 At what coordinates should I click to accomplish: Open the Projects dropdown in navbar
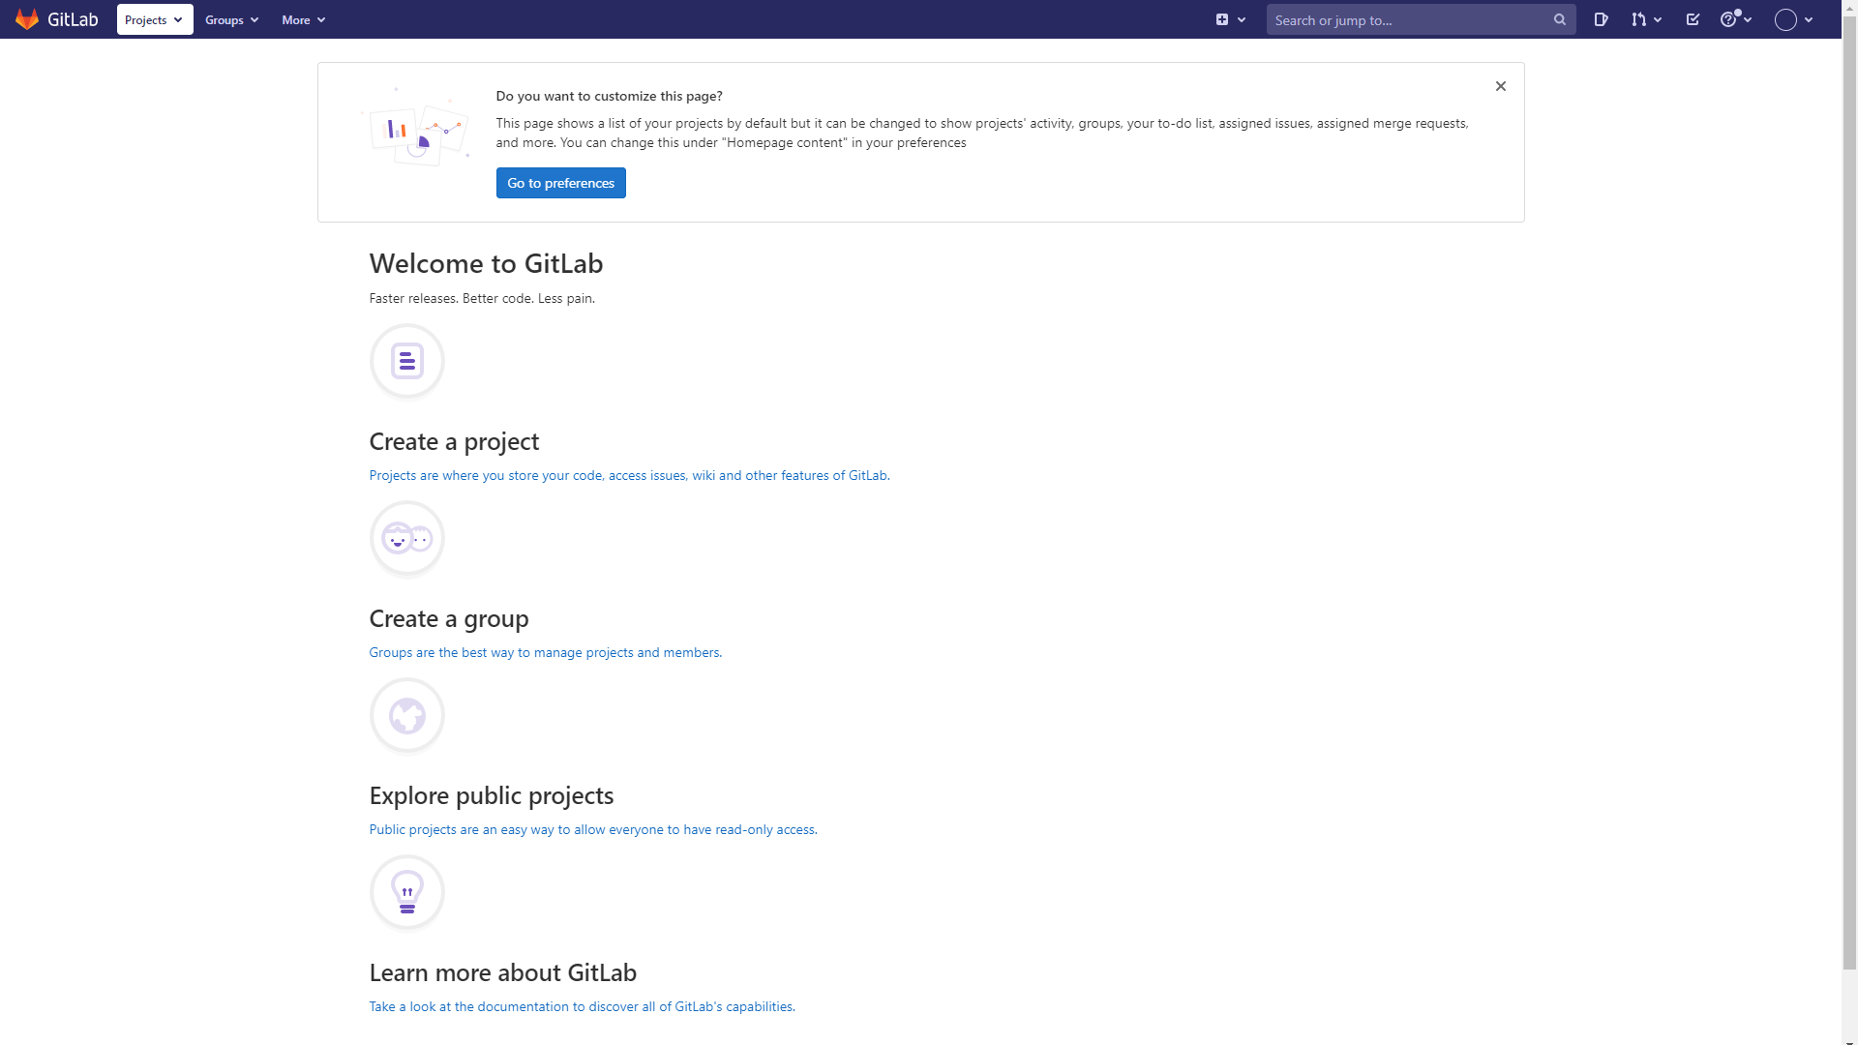coord(155,19)
